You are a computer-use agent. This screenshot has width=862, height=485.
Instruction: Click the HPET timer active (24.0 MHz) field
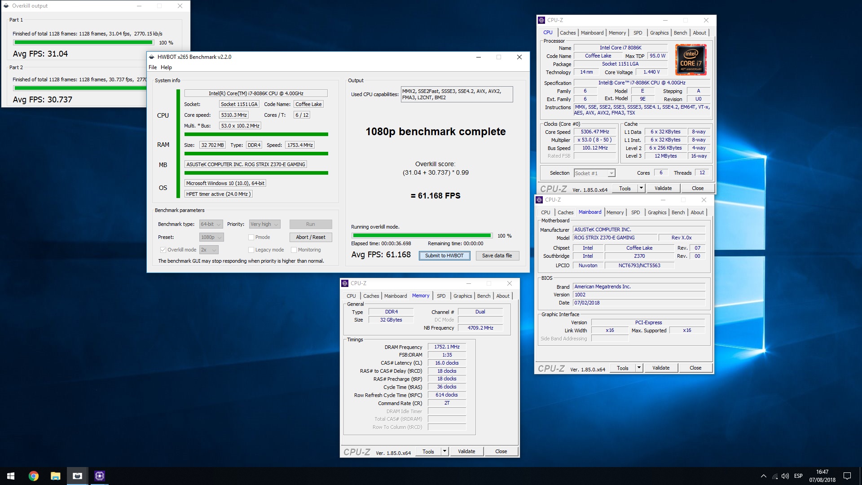(x=219, y=194)
